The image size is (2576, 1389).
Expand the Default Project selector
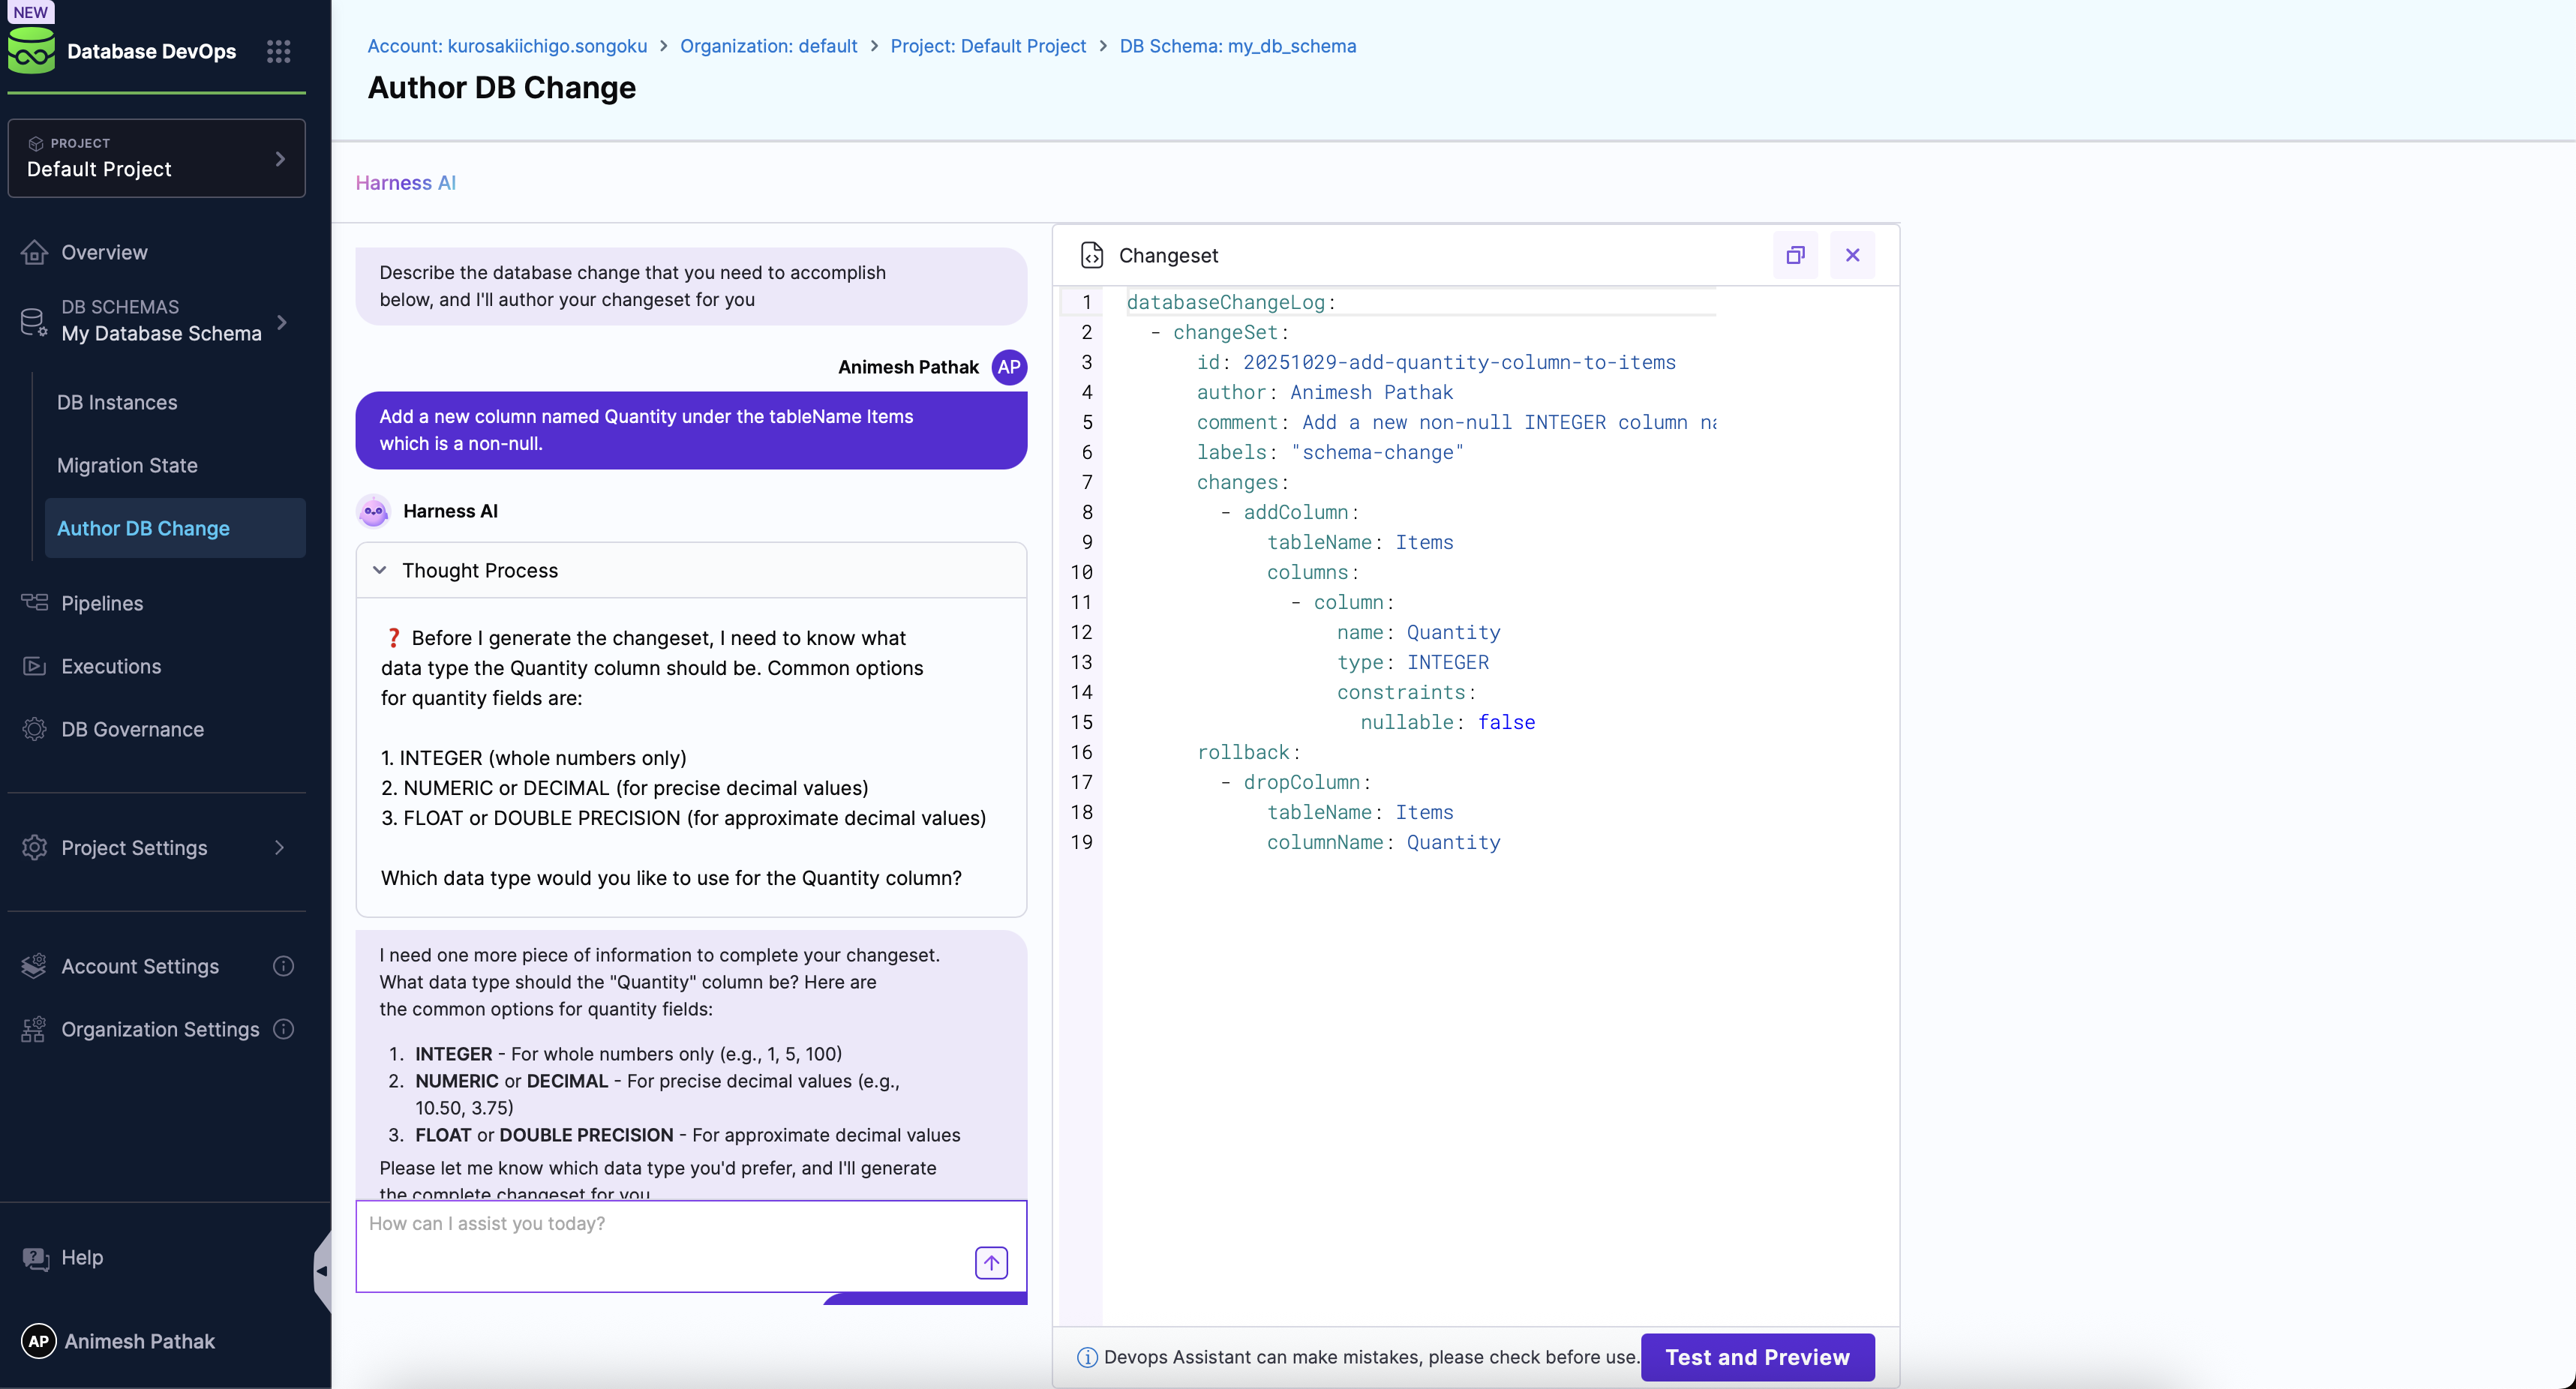(281, 158)
